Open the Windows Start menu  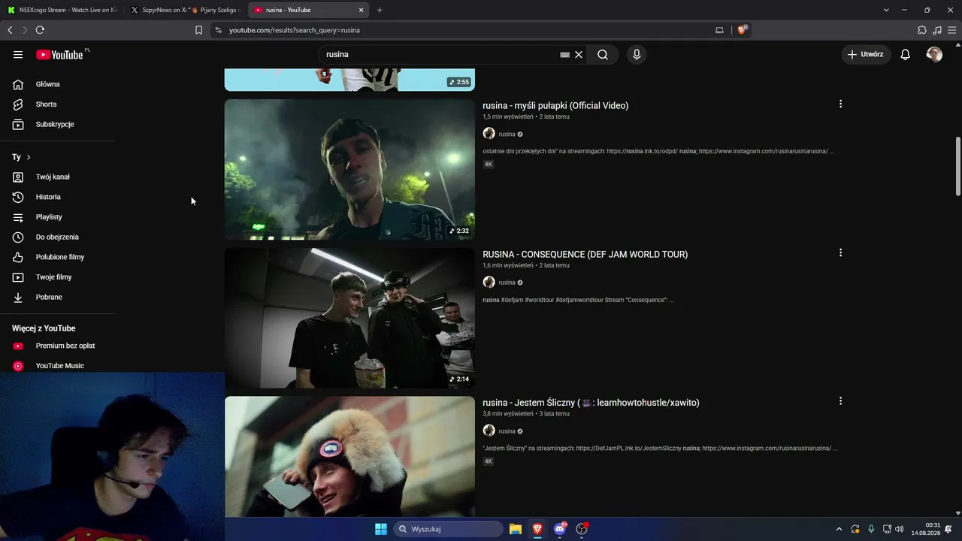pyautogui.click(x=381, y=529)
